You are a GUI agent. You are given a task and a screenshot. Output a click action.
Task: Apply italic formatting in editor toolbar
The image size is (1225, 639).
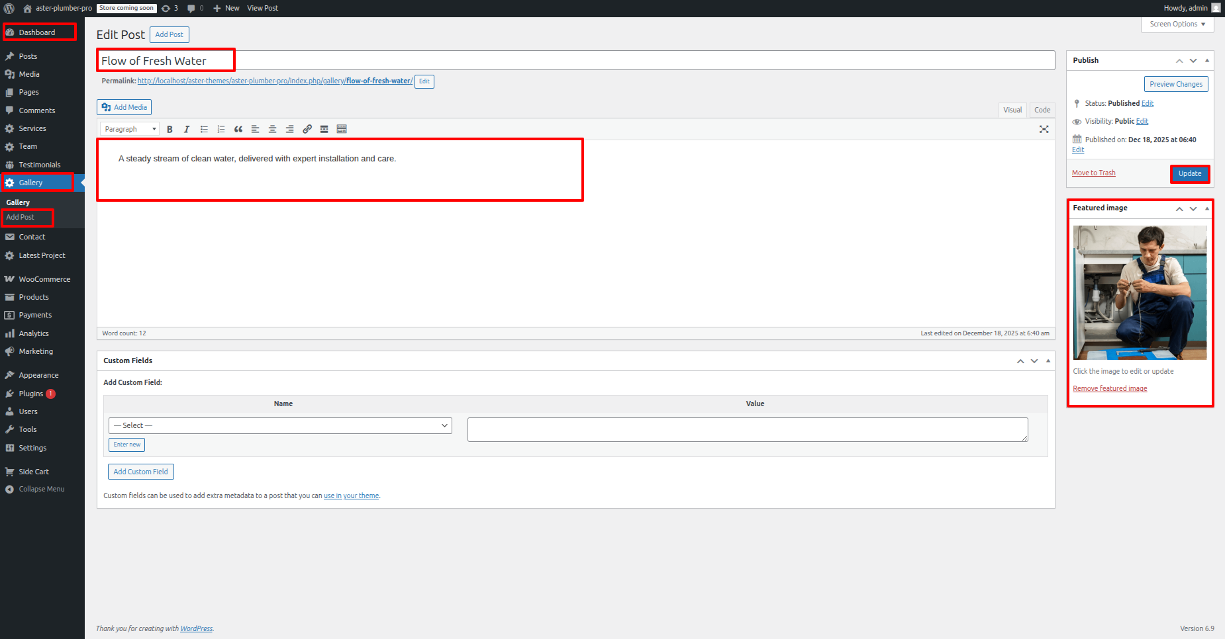click(x=187, y=130)
